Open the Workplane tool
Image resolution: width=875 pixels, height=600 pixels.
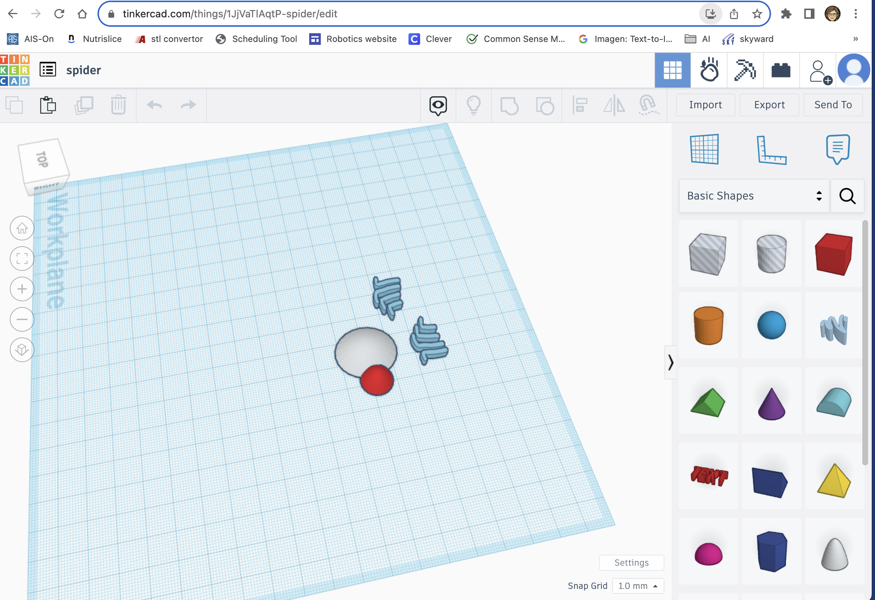click(x=704, y=149)
